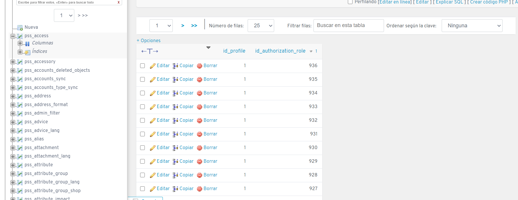Click the red X to clear filter
Image resolution: width=518 pixels, height=200 pixels.
(x=119, y=2)
